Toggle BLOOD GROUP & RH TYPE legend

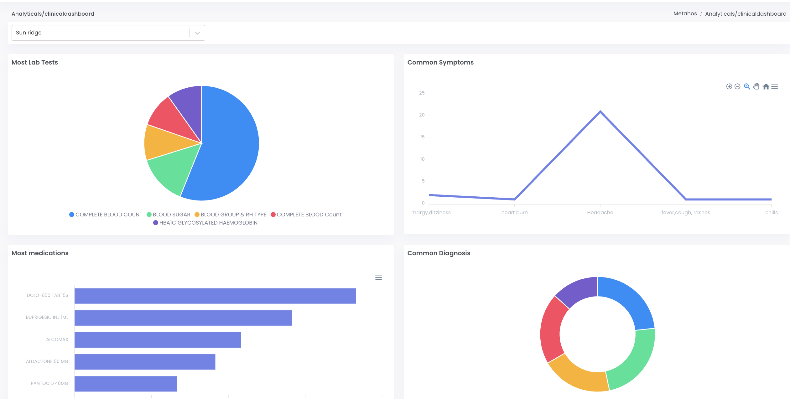(231, 215)
